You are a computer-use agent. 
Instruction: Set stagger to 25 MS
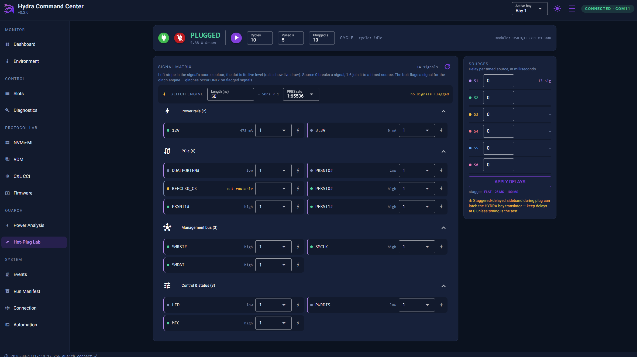(x=499, y=192)
